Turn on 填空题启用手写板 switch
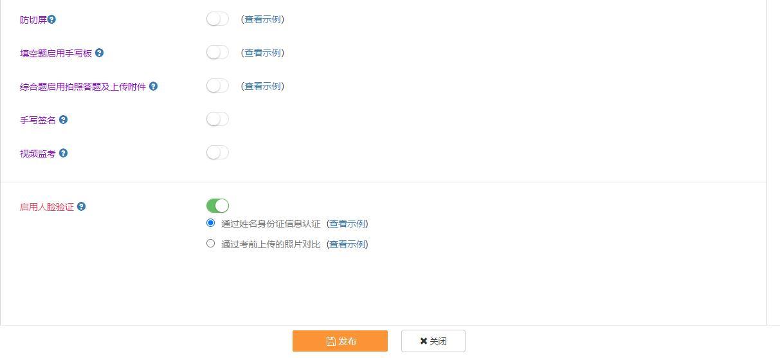The width and height of the screenshot is (780, 358). (217, 52)
